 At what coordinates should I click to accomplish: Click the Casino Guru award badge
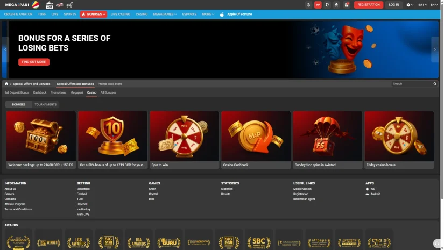(x=169, y=241)
